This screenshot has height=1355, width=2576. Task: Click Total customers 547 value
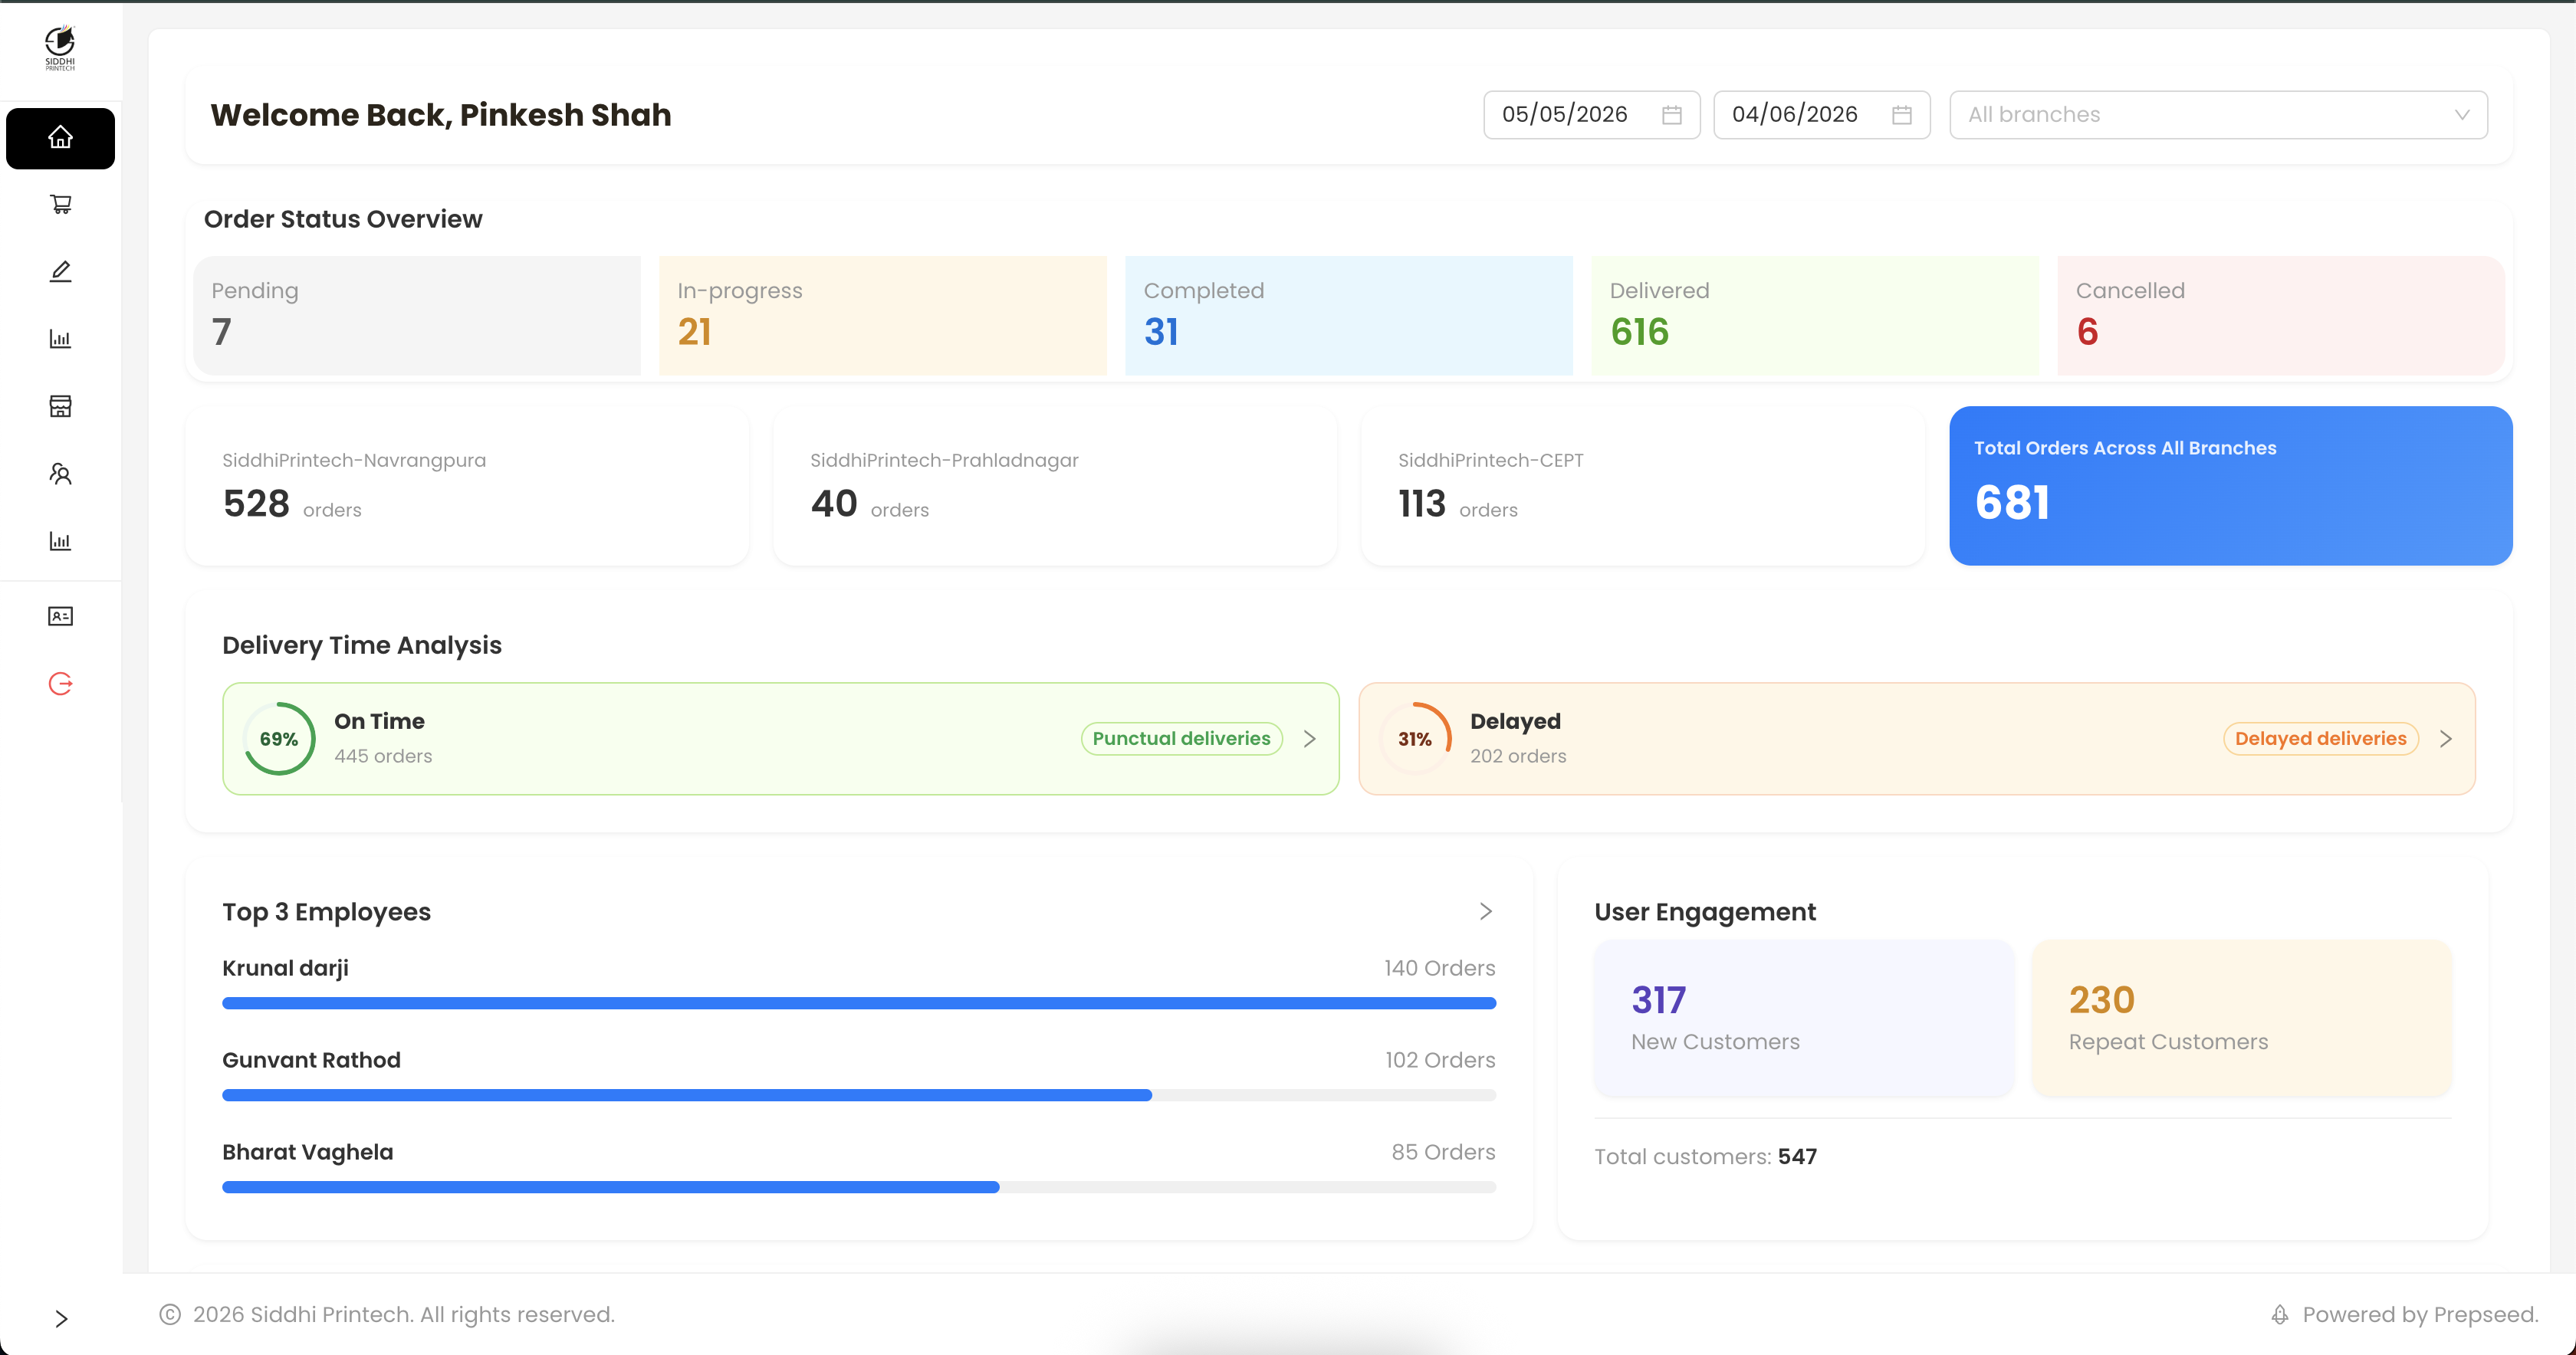(x=1797, y=1157)
